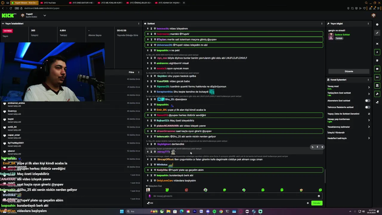The image size is (382, 215).
Task: Select the lightning bolt sidebar icon
Action: [x=377, y=52]
